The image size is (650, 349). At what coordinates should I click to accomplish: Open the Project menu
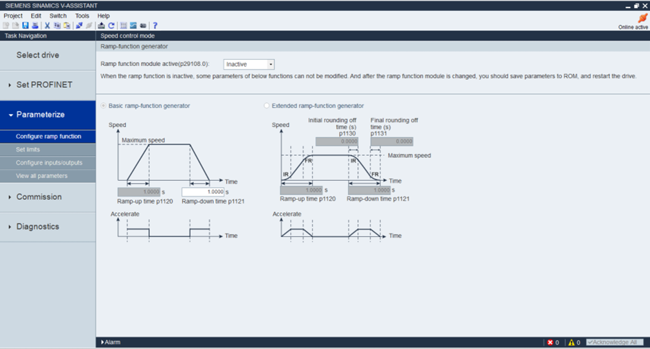point(13,16)
